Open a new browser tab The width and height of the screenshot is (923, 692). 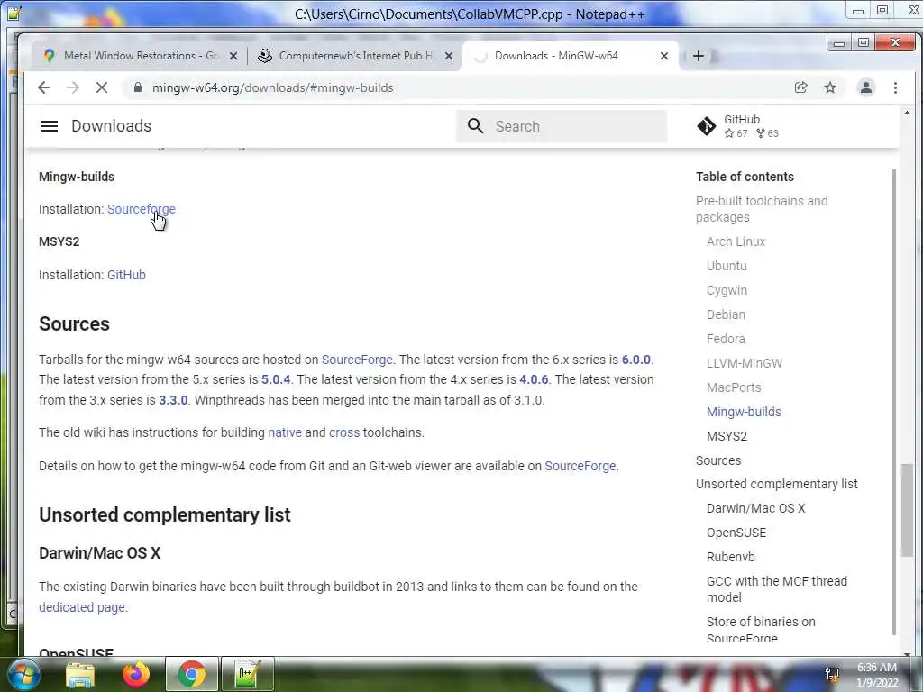[699, 56]
